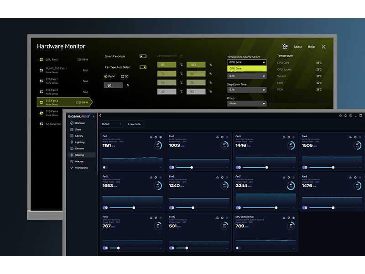Open the Group None dropdown
Image resolution: width=365 pixels, height=274 pixels.
tap(247, 104)
